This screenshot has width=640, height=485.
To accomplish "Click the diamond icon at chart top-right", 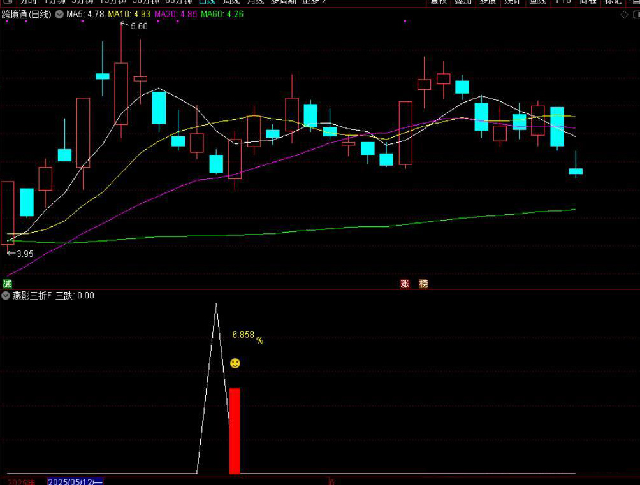I will [623, 15].
